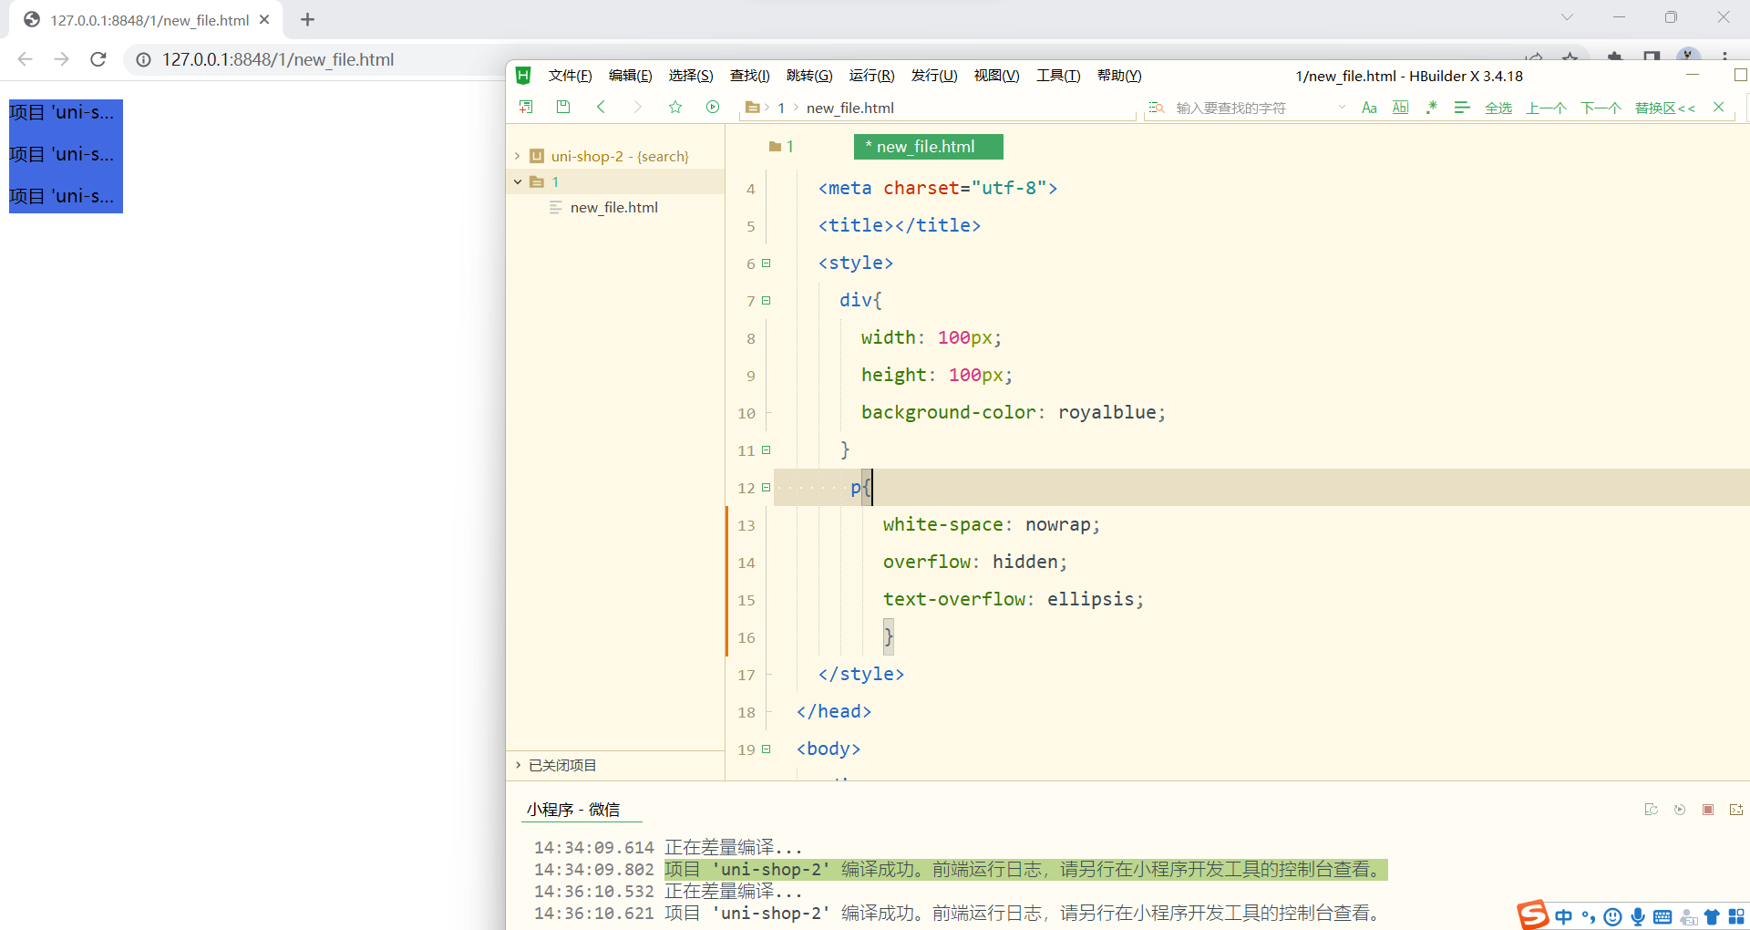
Task: Toggle Chinese/English input mode 中
Action: (1564, 916)
